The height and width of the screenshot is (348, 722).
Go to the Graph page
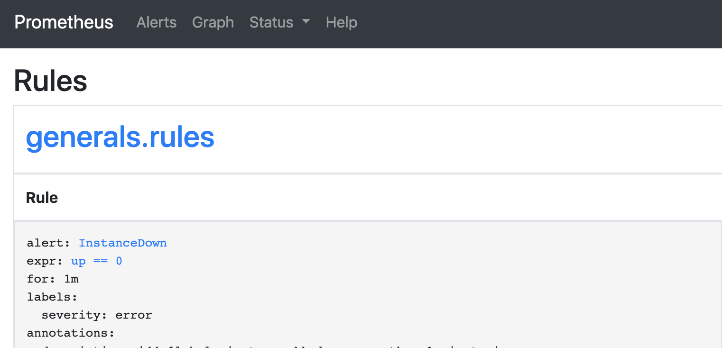pos(213,22)
